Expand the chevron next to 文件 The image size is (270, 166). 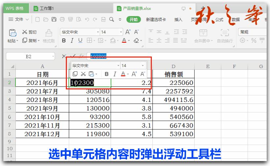click(27, 19)
